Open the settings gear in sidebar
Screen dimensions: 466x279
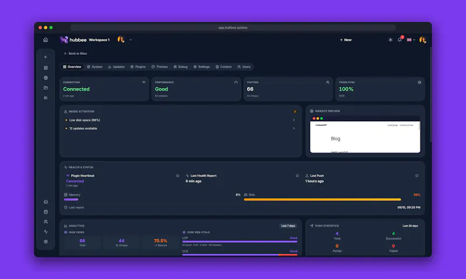click(x=46, y=242)
